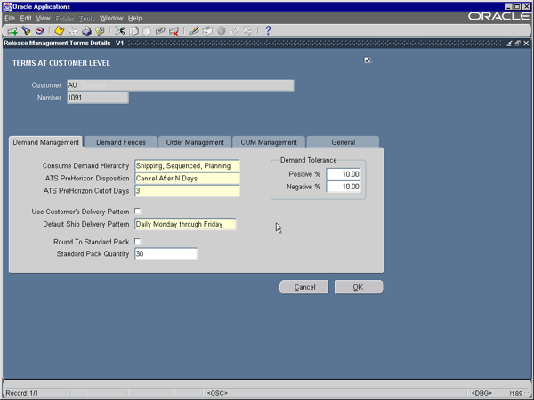Click the Edit Field pencil icon
The height and width of the screenshot is (400, 534).
pos(194,31)
